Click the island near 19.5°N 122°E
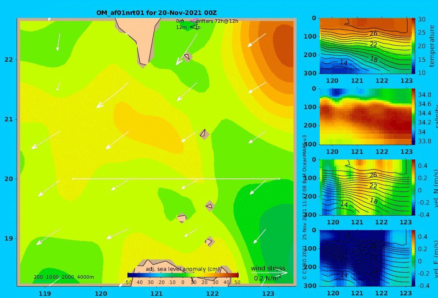The height and width of the screenshot is (298, 438). (x=210, y=206)
